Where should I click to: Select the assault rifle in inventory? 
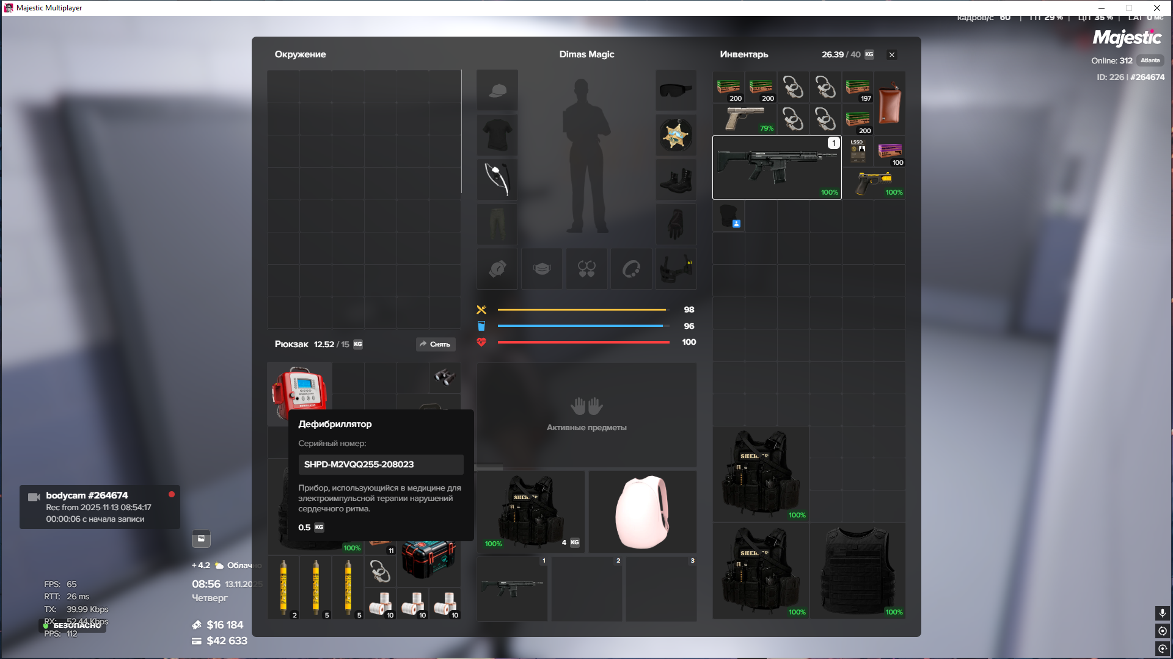[x=777, y=167]
